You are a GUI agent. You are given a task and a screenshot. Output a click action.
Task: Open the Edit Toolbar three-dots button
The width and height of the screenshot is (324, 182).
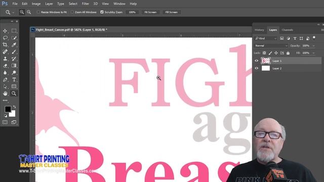point(5,101)
